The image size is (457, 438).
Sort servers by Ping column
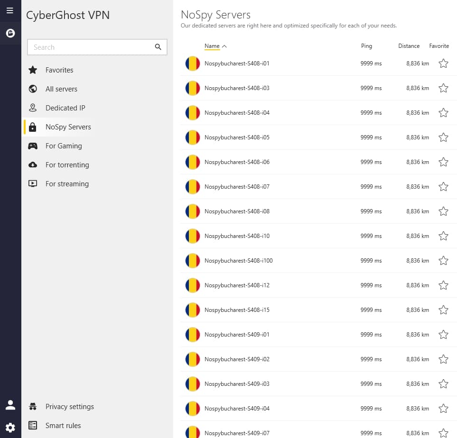(x=366, y=46)
